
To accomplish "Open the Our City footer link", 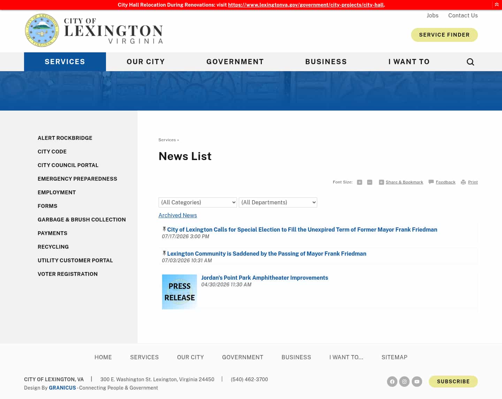I will click(x=190, y=357).
